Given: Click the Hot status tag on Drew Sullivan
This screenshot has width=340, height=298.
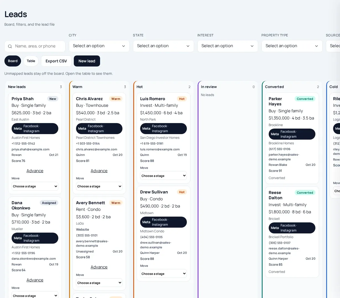Looking at the screenshot, I should point(182,192).
